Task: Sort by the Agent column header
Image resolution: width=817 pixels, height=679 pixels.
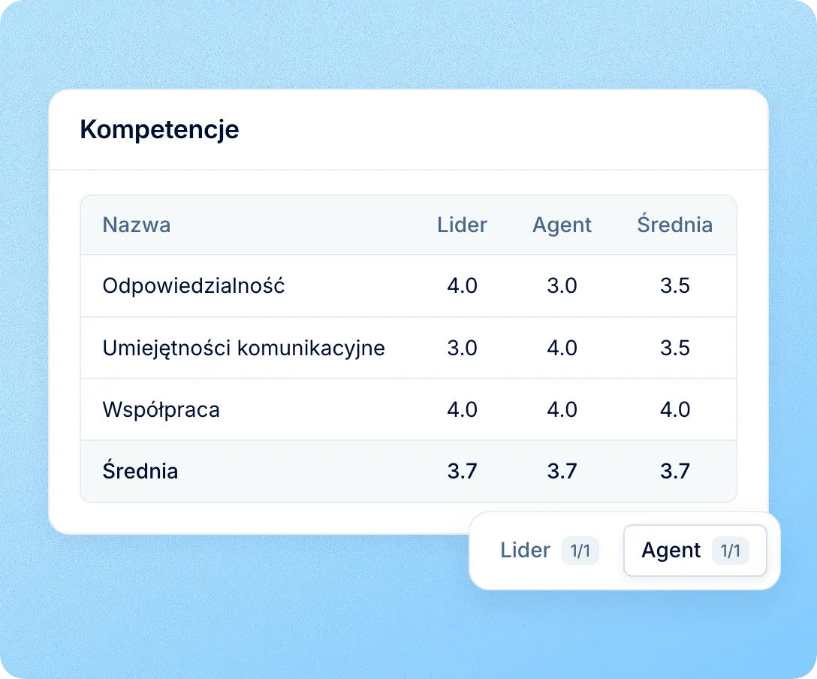Action: 562,225
